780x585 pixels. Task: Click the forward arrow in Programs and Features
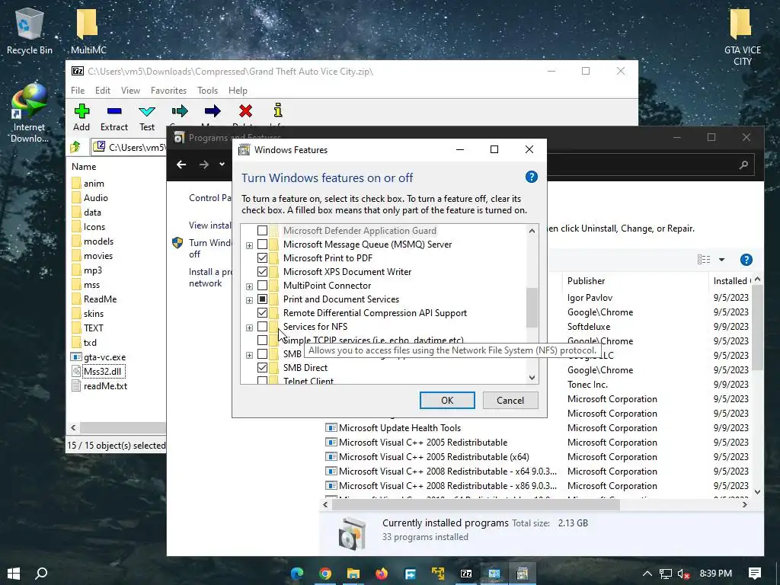(x=204, y=165)
